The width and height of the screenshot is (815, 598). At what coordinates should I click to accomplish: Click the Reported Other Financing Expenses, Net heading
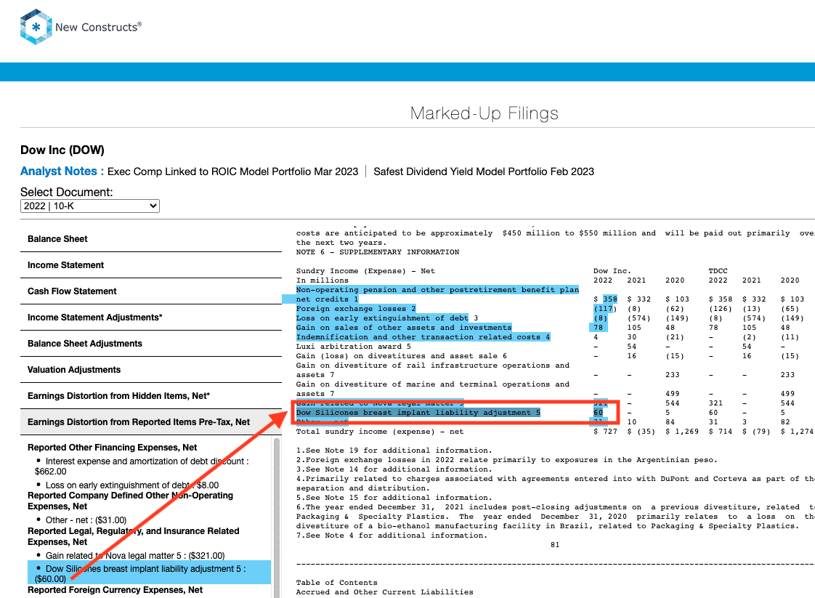[x=113, y=448]
